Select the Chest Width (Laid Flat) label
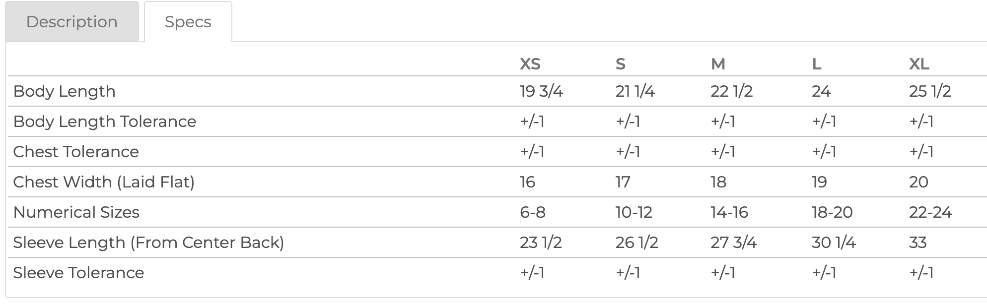The width and height of the screenshot is (987, 305). click(x=104, y=182)
